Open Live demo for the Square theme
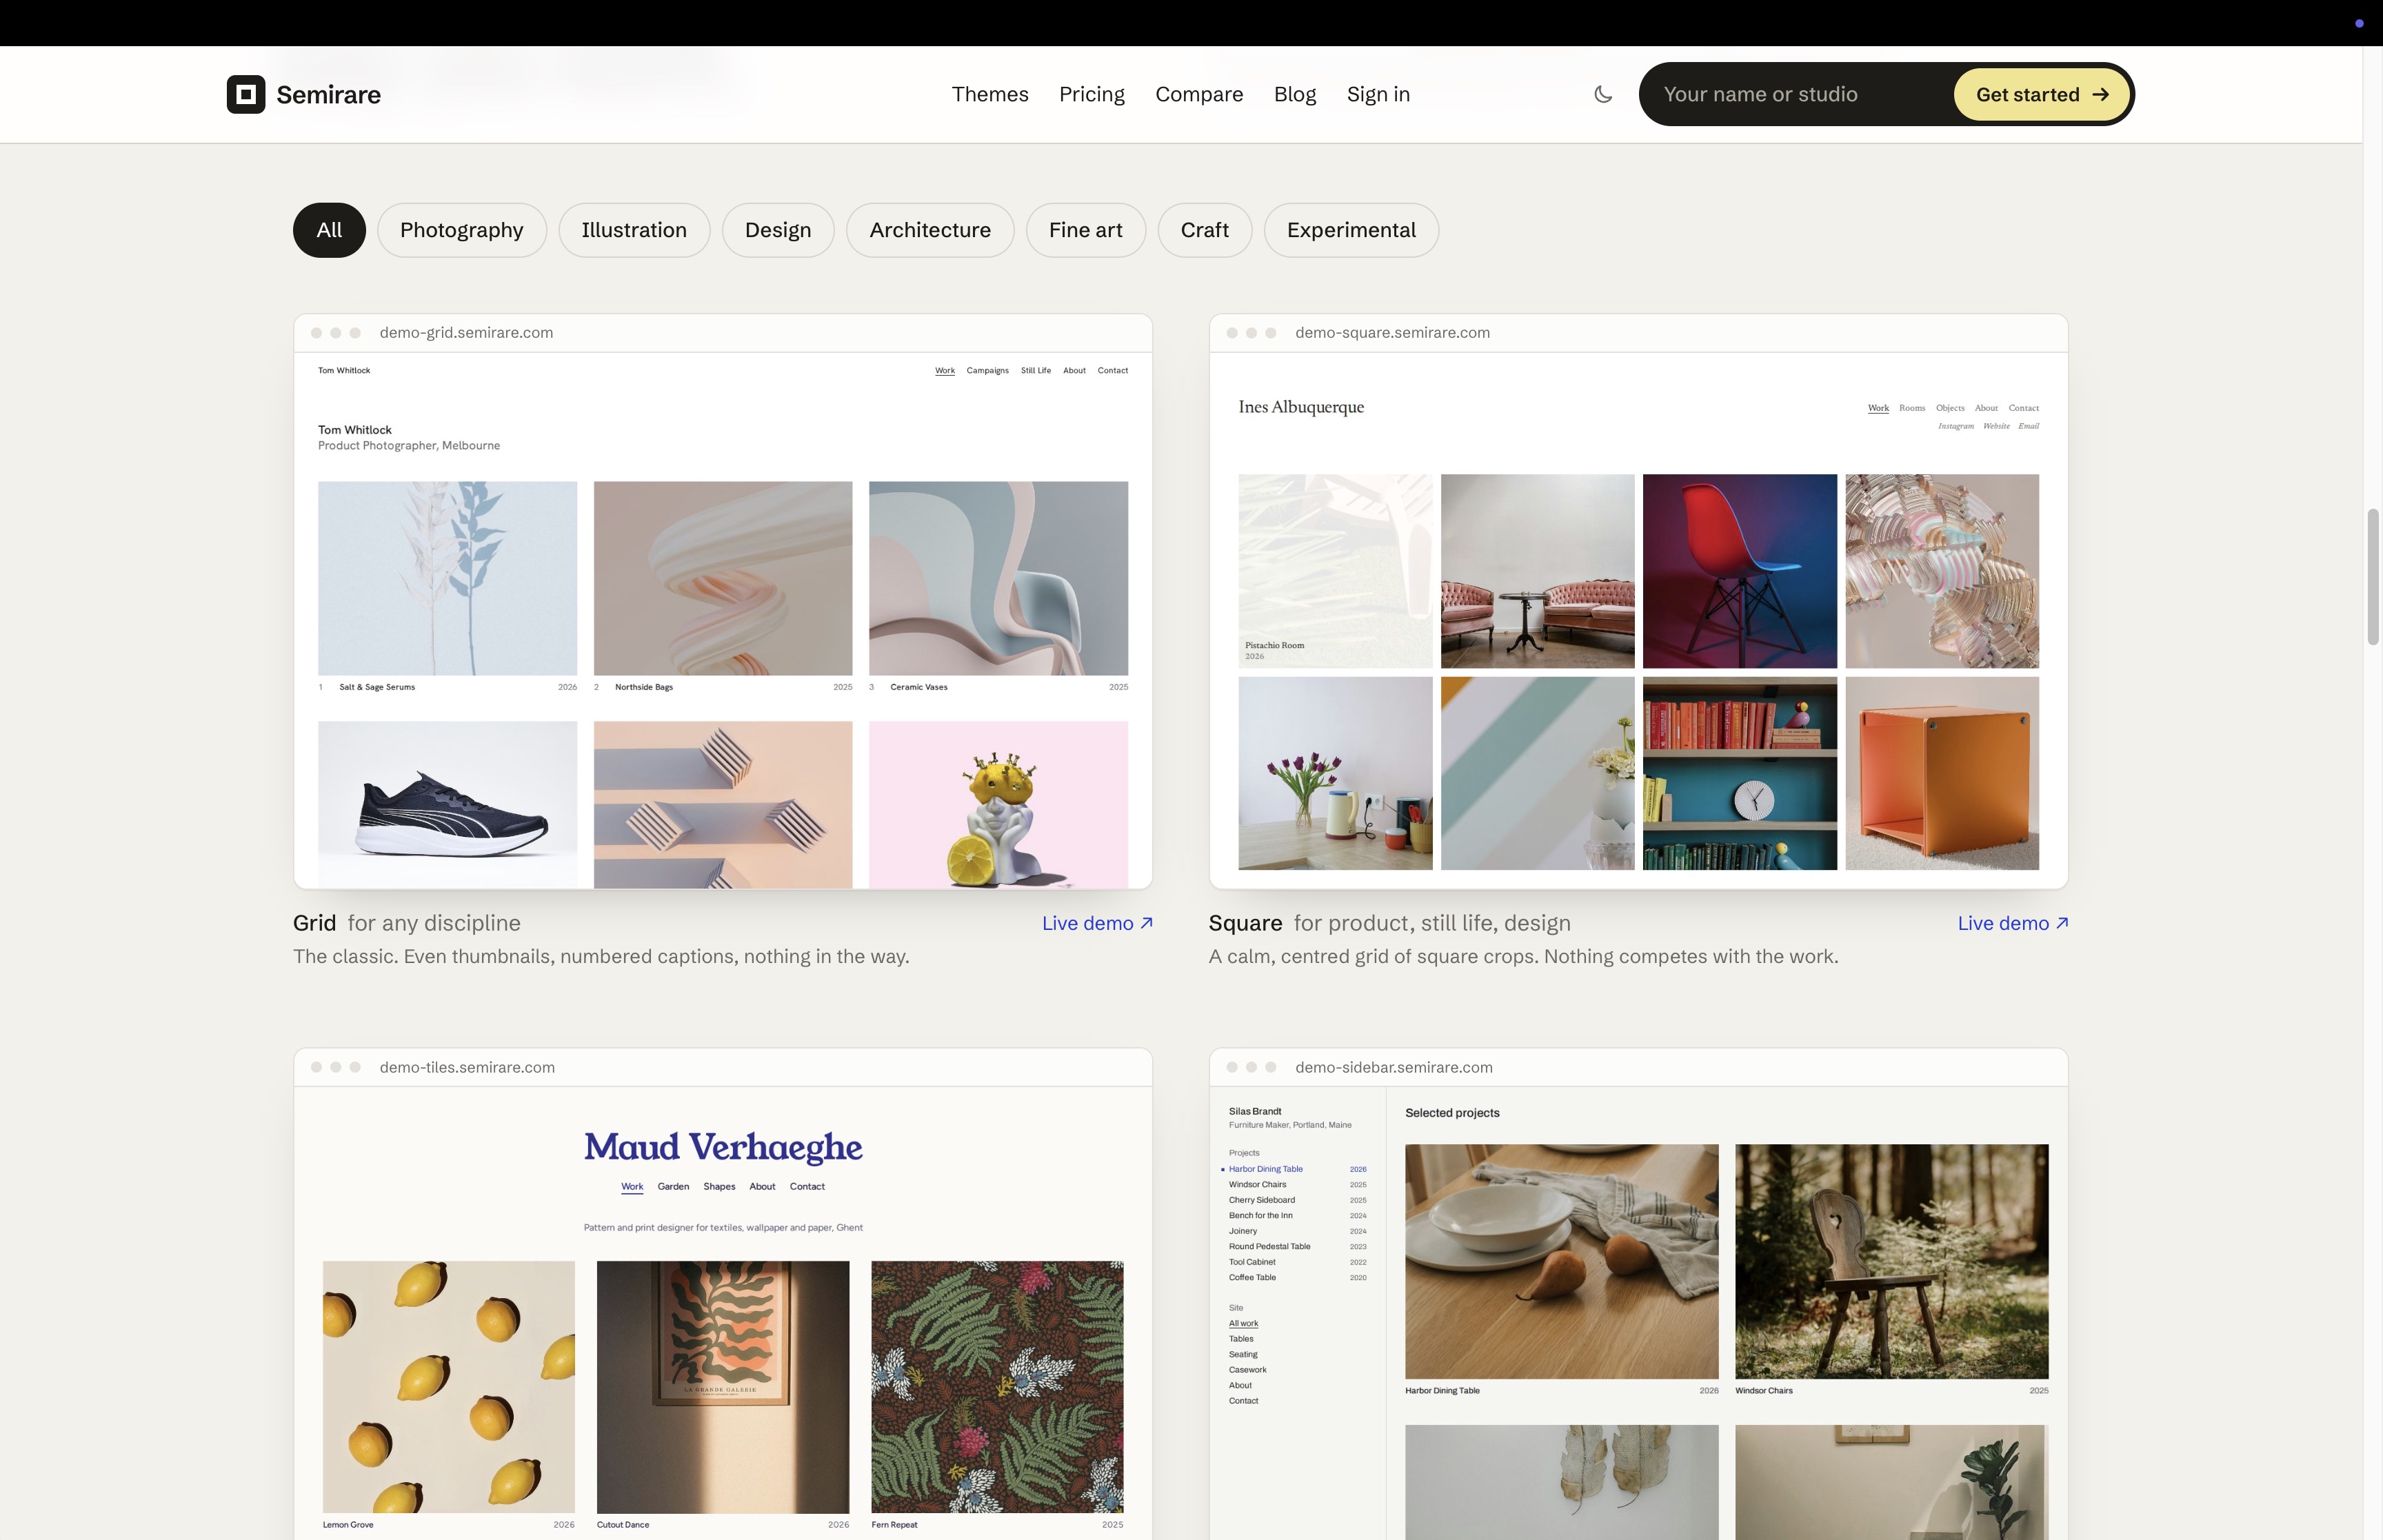The image size is (2383, 1540). point(2013,923)
